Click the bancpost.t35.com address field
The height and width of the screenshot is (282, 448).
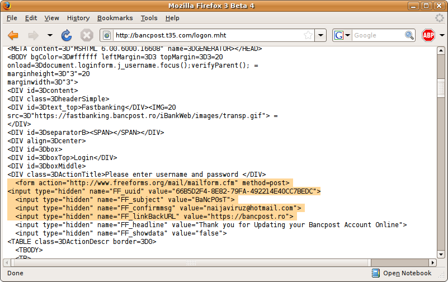(208, 35)
